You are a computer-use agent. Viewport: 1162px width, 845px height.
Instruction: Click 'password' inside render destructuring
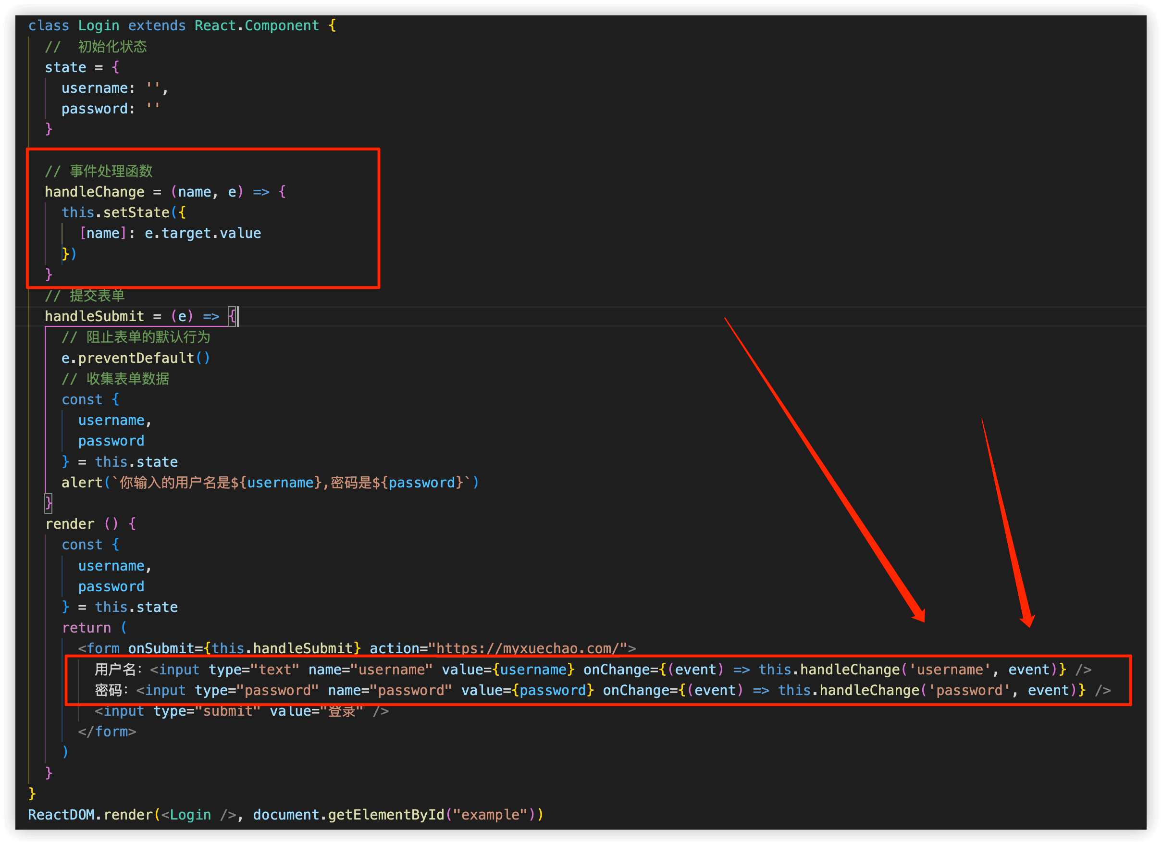(x=111, y=586)
